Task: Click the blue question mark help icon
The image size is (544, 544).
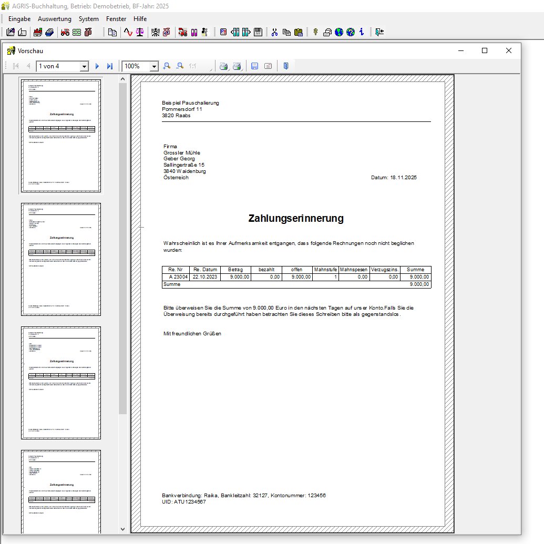Action: click(x=350, y=32)
